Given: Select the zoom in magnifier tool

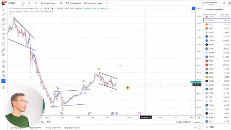Looking at the screenshot, I should (3, 55).
